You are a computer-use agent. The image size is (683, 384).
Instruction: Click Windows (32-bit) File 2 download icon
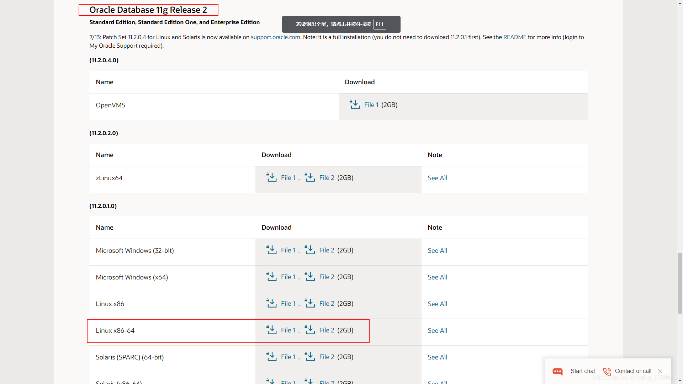point(310,250)
